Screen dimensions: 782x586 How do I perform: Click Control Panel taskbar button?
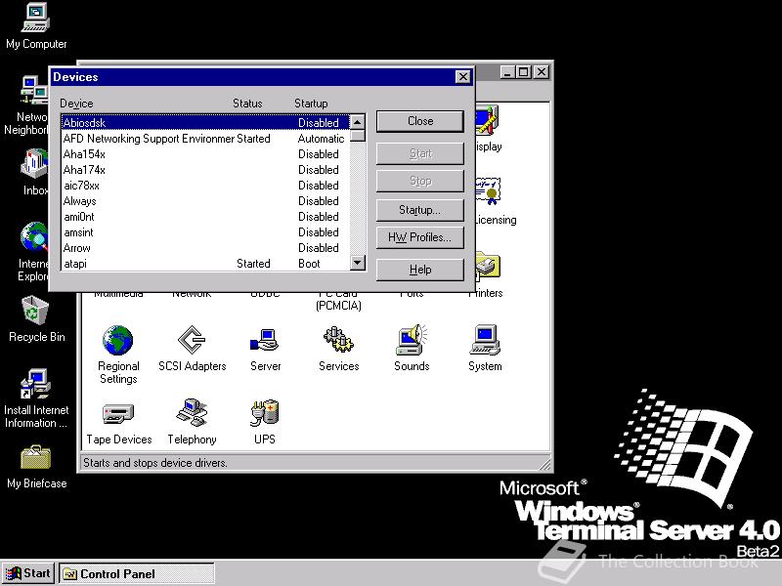coord(137,574)
